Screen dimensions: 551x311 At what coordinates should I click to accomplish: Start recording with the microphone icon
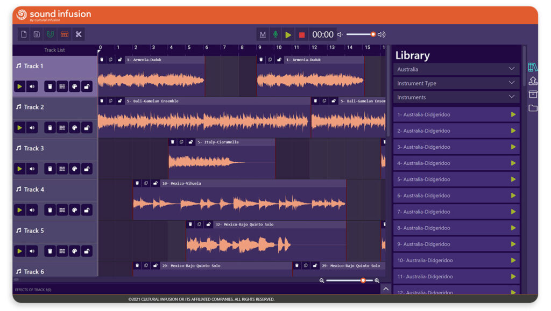pyautogui.click(x=275, y=34)
